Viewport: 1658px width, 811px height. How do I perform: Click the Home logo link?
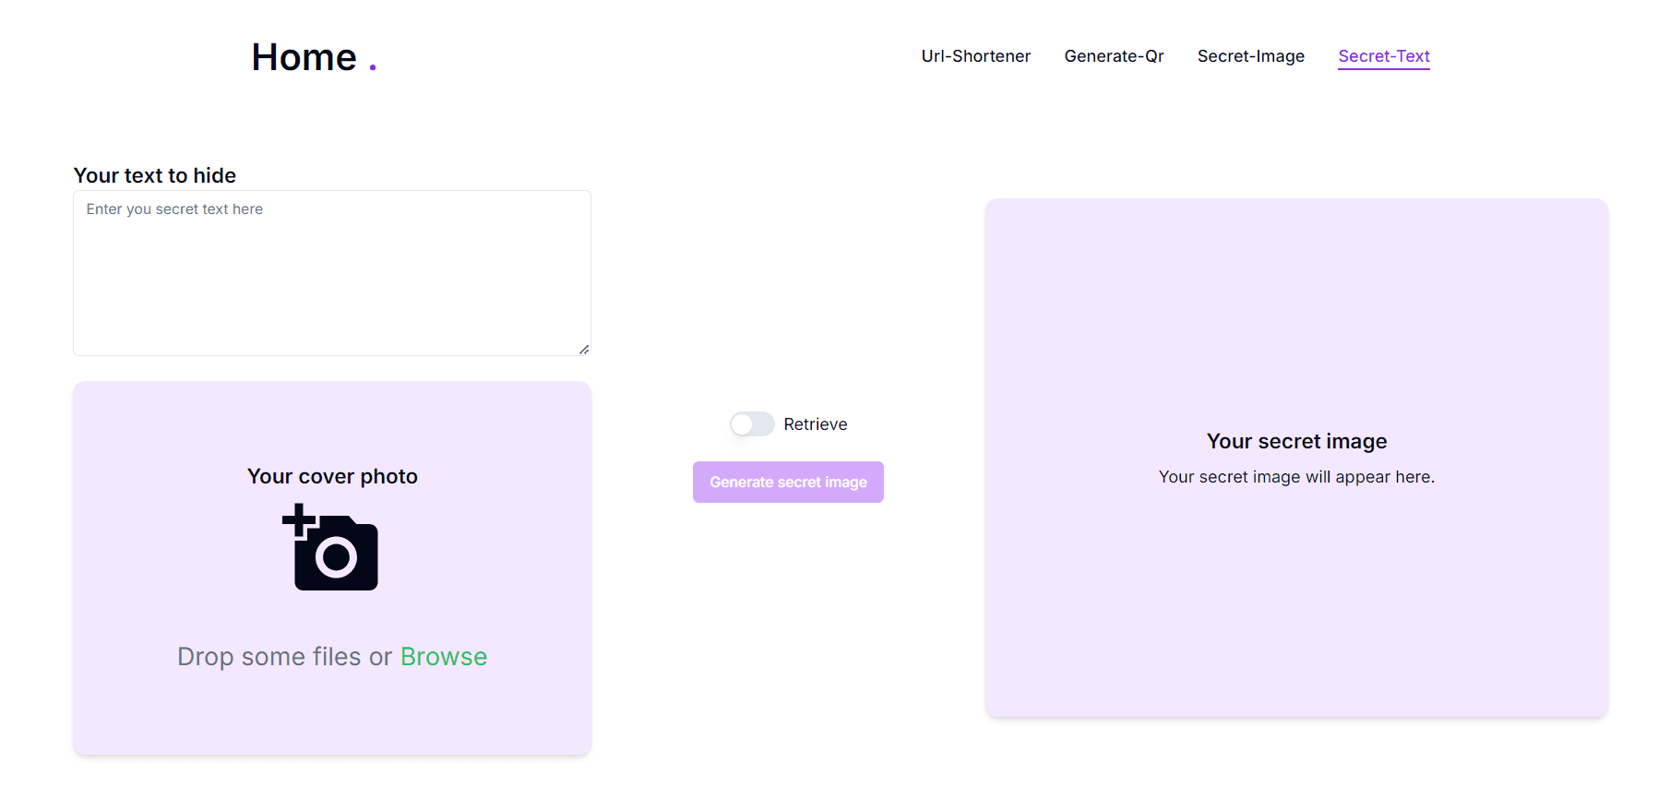point(314,57)
